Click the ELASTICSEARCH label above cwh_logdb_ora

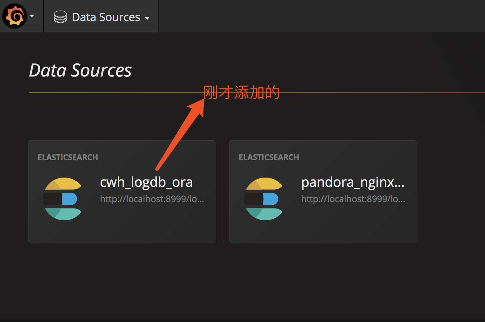point(68,157)
